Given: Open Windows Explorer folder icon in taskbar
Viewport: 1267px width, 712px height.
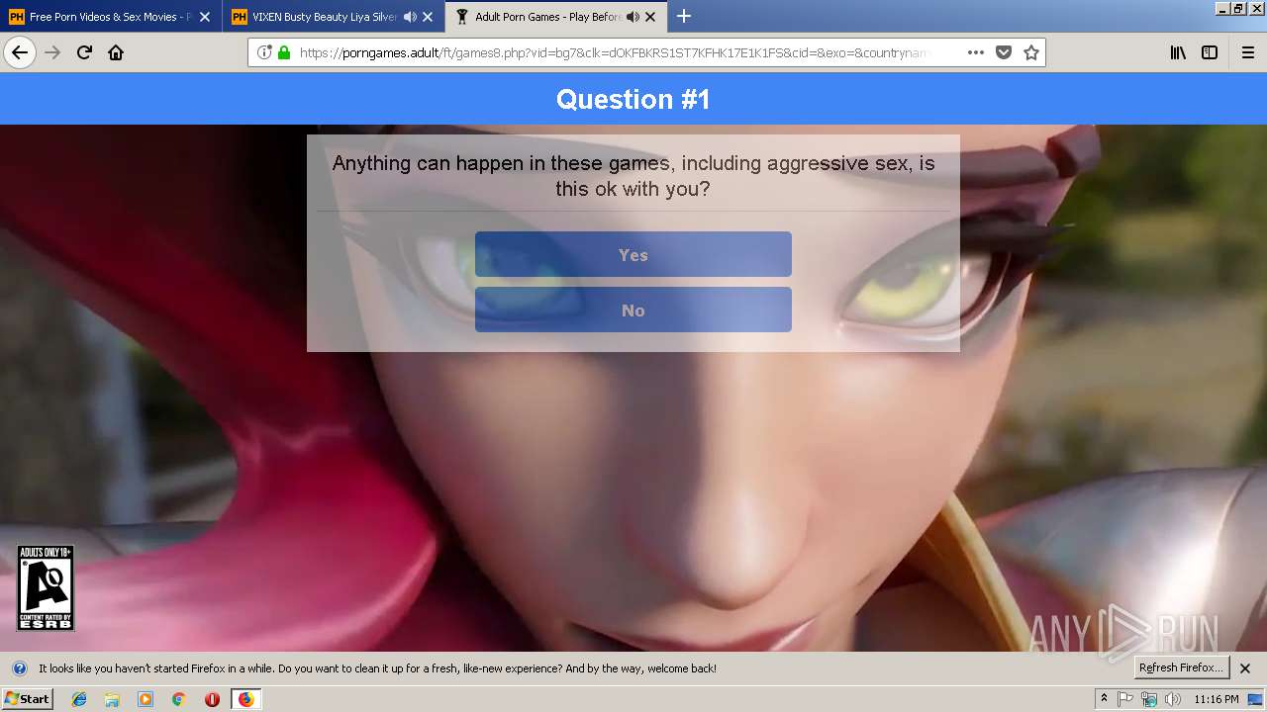Looking at the screenshot, I should (x=112, y=699).
